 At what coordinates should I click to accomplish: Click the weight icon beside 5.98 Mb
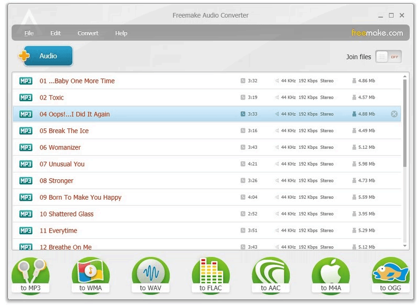pos(355,164)
